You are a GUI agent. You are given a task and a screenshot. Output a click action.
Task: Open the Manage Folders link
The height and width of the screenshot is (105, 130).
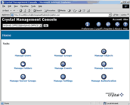point(23,68)
